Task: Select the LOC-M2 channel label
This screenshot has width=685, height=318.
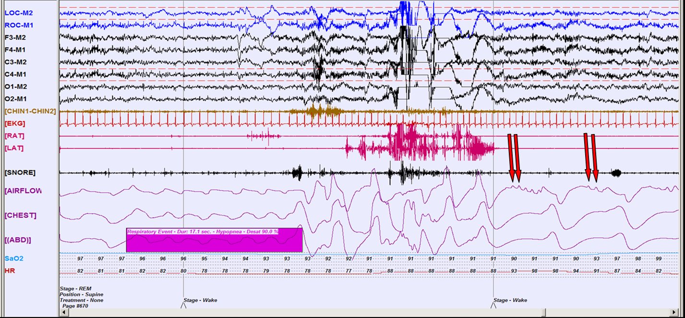Action: click(x=19, y=12)
